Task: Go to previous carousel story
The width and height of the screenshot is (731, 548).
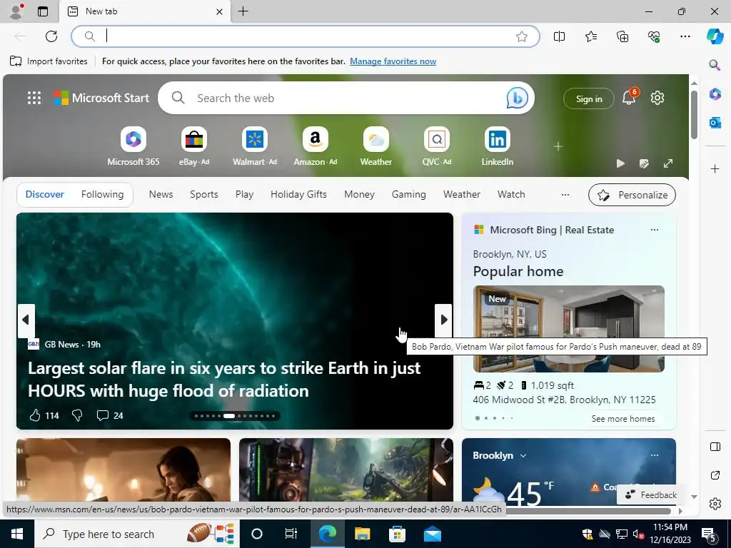Action: [x=26, y=320]
